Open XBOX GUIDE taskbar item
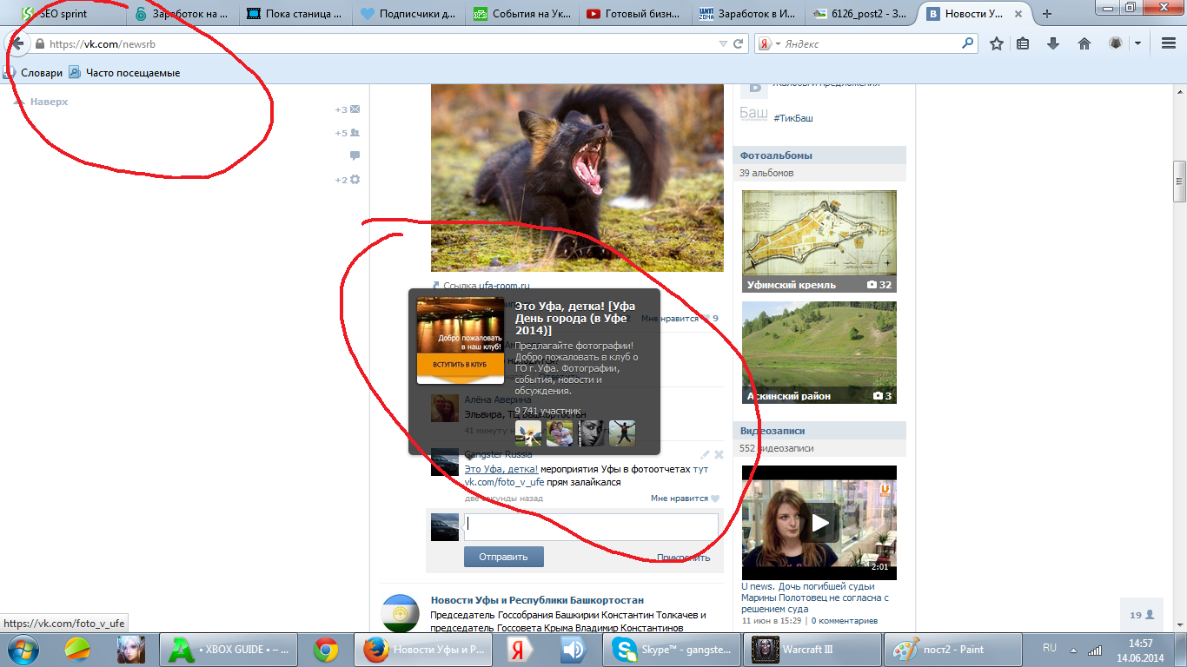The width and height of the screenshot is (1187, 667). pos(229,650)
